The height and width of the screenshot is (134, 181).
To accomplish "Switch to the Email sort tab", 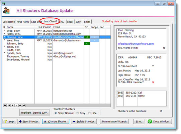I will click(x=87, y=22).
